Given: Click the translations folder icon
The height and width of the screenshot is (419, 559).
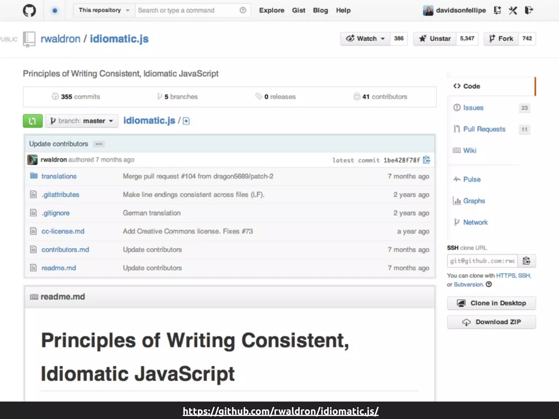Looking at the screenshot, I should click(34, 176).
